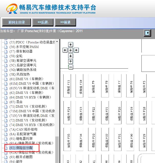The width and height of the screenshot is (155, 163).
Task: Click the page icon beside (55) PDCC
Action: (6, 42)
